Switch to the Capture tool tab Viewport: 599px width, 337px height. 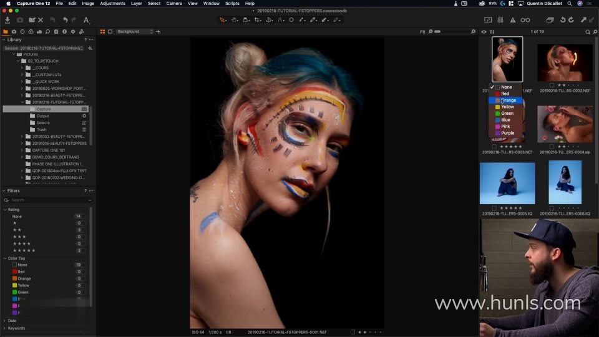(14, 31)
